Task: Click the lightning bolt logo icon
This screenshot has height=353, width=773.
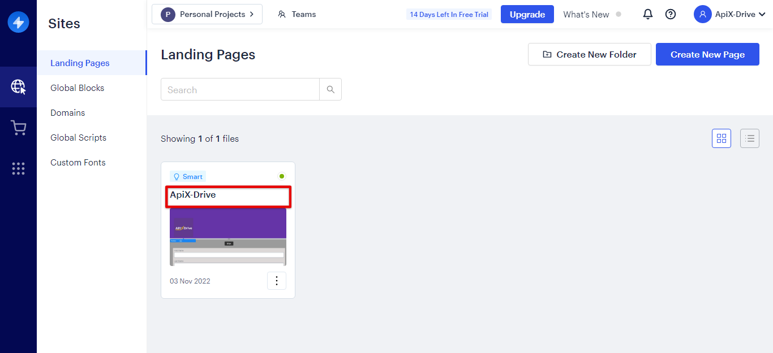Action: [18, 22]
